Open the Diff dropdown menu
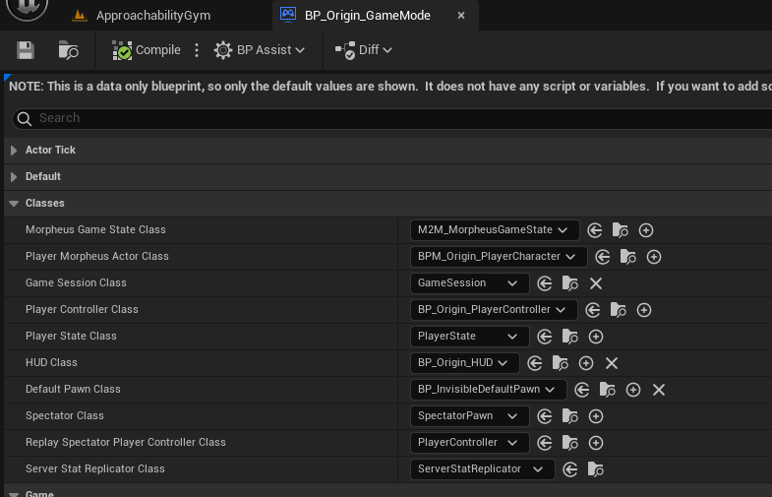The width and height of the screenshot is (772, 497). coord(364,50)
